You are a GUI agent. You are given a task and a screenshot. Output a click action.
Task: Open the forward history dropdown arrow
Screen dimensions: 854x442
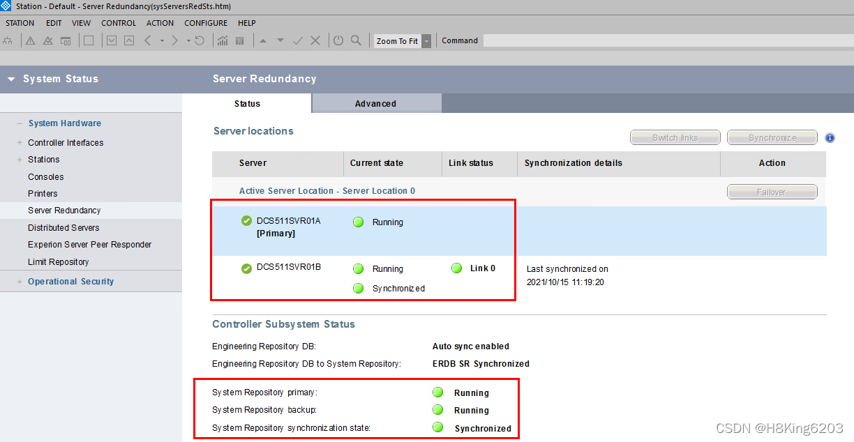pos(188,40)
